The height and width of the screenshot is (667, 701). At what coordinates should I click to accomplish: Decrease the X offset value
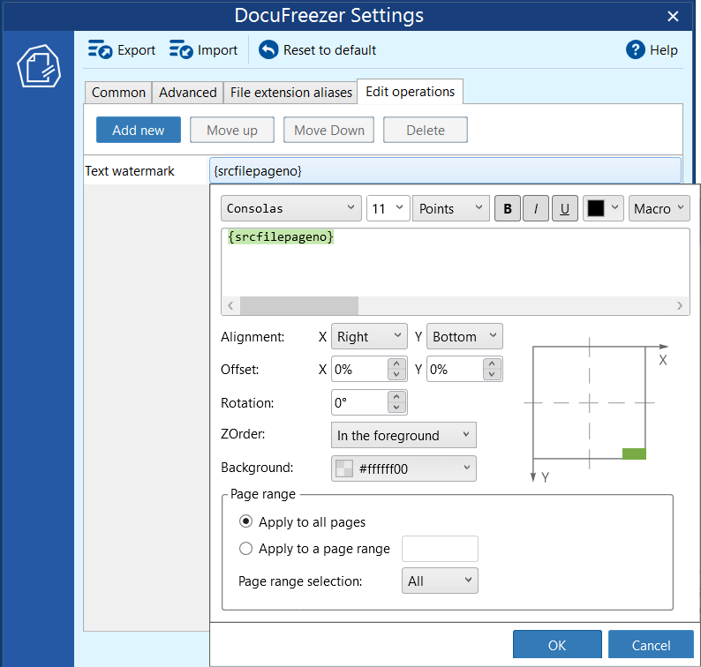[396, 374]
